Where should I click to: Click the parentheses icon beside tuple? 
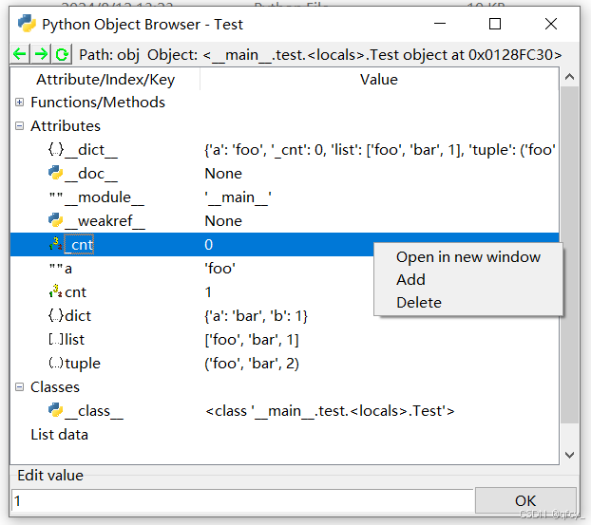point(56,363)
